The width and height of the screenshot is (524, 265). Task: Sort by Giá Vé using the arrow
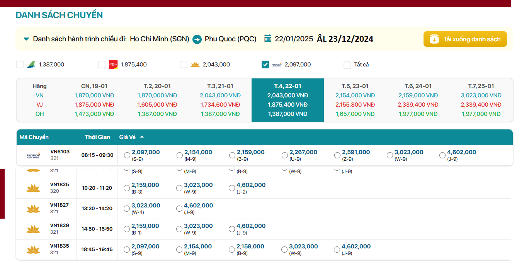pos(142,137)
